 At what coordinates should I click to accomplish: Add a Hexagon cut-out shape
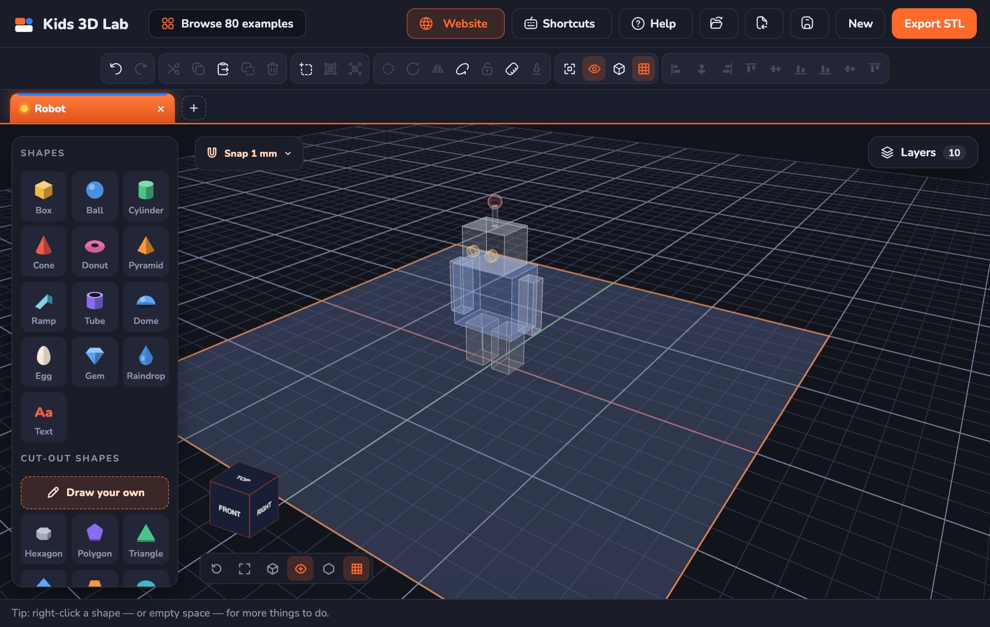pyautogui.click(x=43, y=540)
